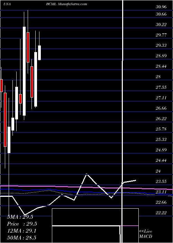
Task: Select the 25.33 price axis label
Action: [x=161, y=140]
